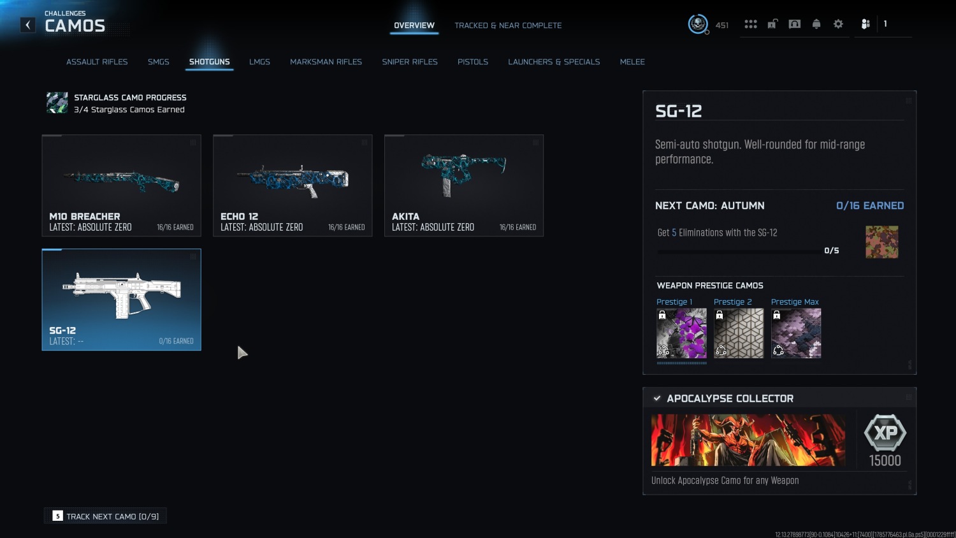The width and height of the screenshot is (956, 538).
Task: Switch to the Overview tab
Action: 414,25
